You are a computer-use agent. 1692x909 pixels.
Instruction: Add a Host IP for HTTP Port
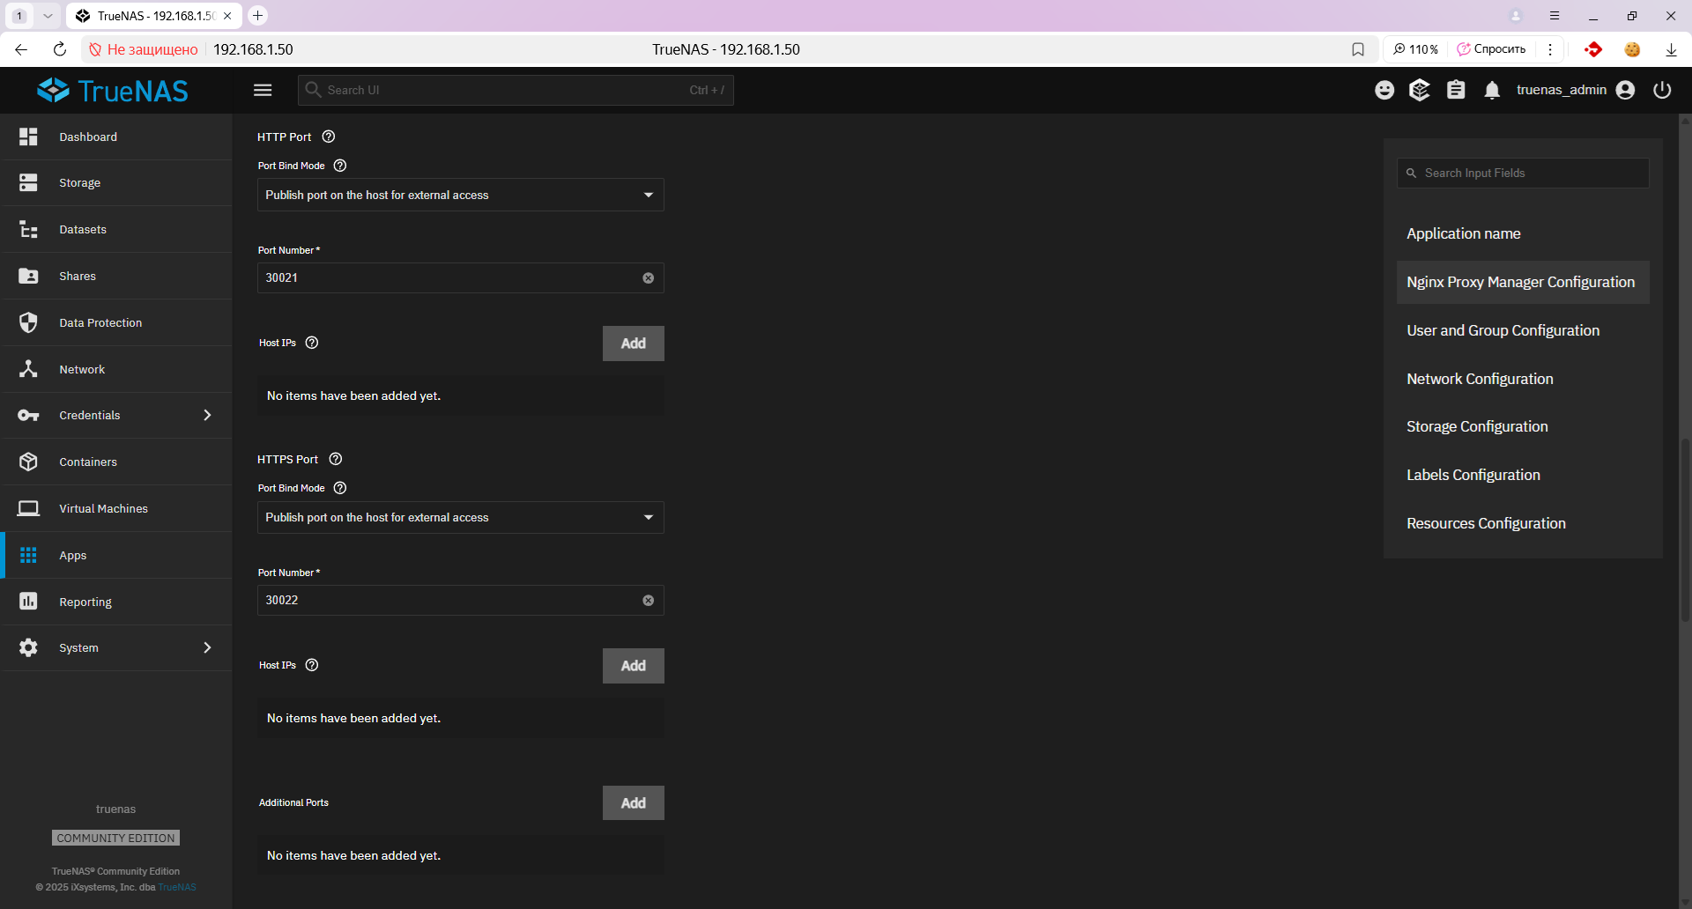click(633, 344)
